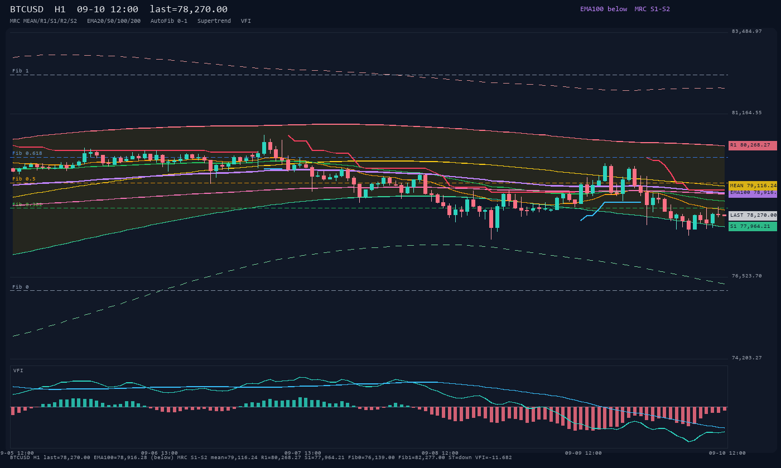Viewport: 781px width, 468px height.
Task: Click the yellow "MEAN 79,116.24" price tag
Action: pos(753,186)
